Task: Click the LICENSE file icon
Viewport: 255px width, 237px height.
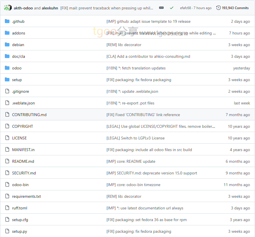Action: click(x=7, y=138)
